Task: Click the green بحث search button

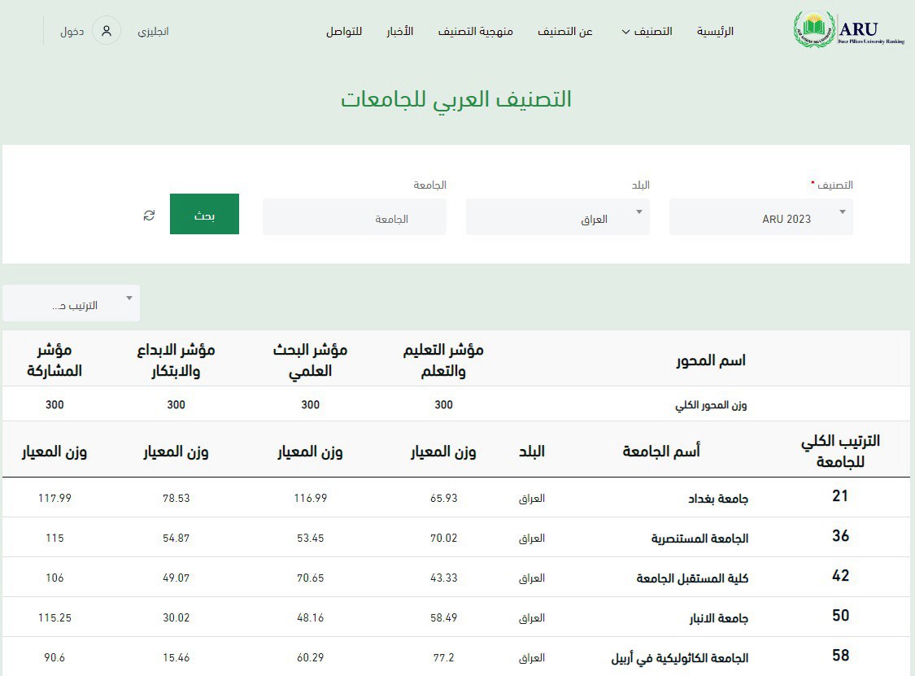Action: [204, 214]
